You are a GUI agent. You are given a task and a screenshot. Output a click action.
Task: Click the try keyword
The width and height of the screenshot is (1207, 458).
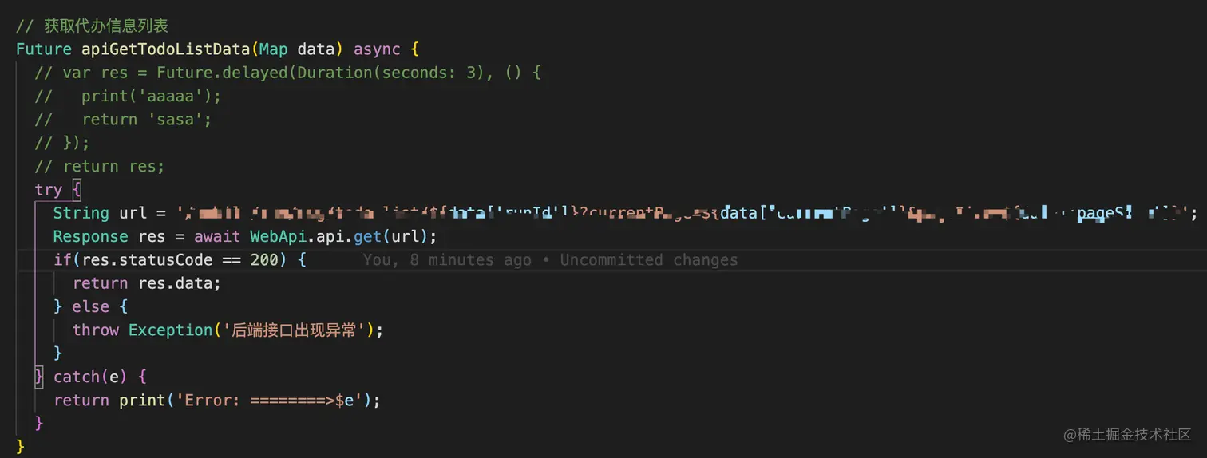point(48,190)
